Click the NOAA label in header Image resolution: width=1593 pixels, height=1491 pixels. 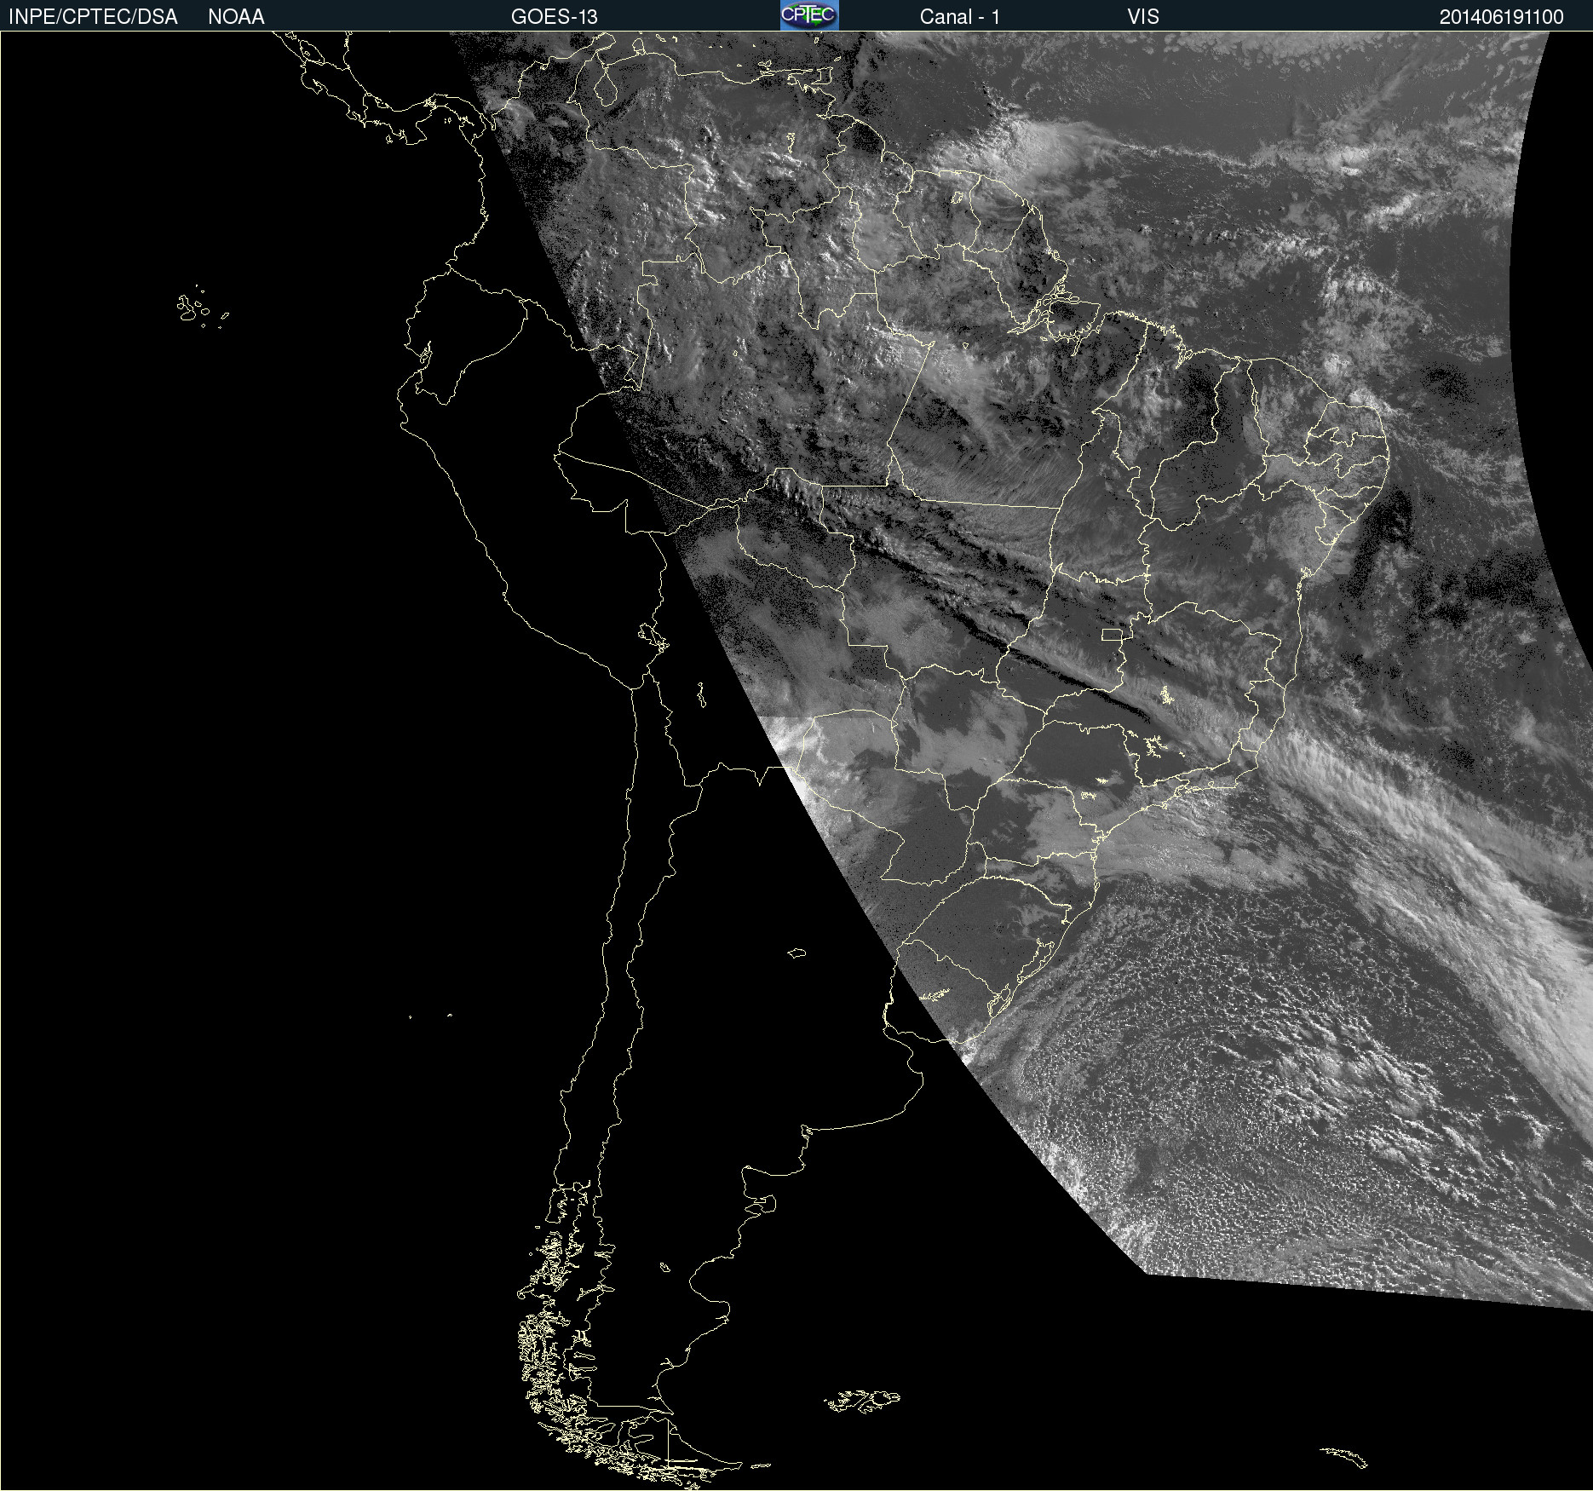click(x=236, y=17)
